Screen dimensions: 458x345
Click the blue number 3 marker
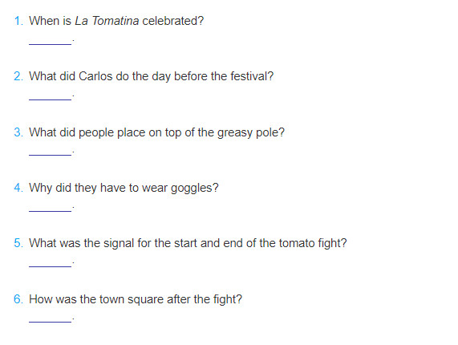tap(18, 132)
